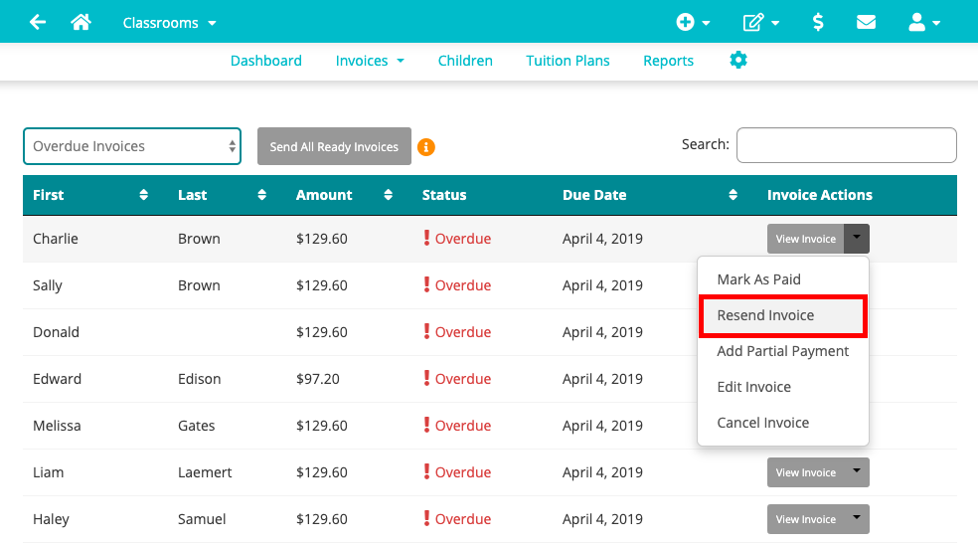
Task: Open the Tuition Plans tab
Action: [x=568, y=61]
